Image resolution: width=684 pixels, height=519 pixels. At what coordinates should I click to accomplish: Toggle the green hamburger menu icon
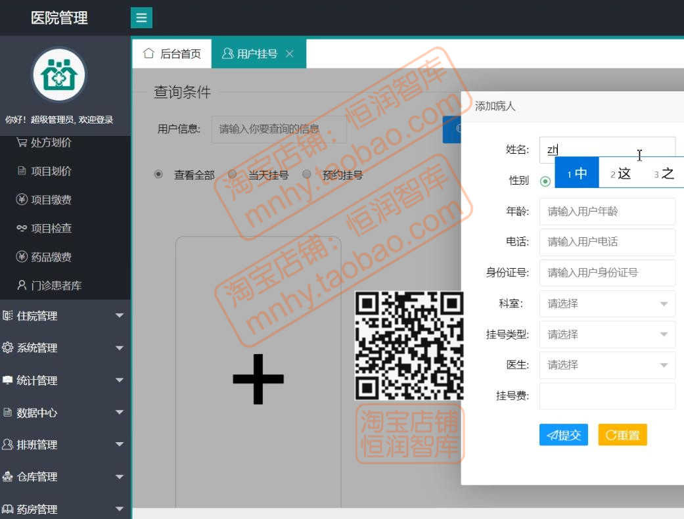tap(141, 18)
